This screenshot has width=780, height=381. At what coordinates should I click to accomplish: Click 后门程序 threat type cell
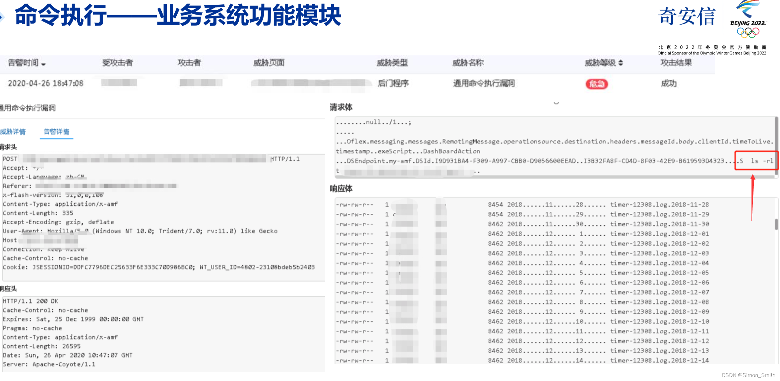pos(393,83)
